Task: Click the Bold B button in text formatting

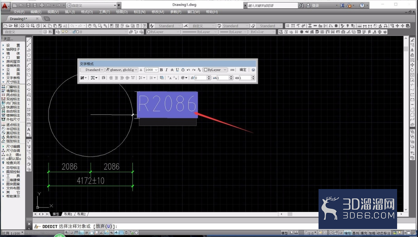Action: pos(161,70)
